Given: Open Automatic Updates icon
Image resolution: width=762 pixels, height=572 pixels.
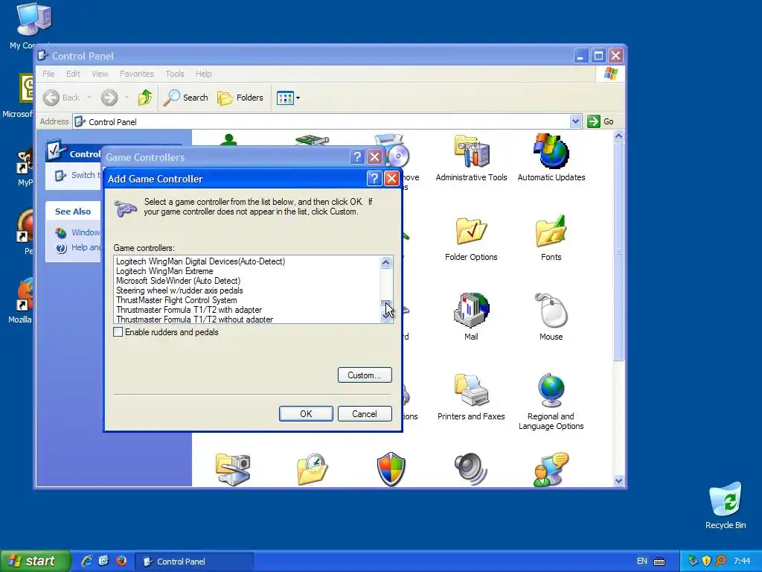Looking at the screenshot, I should (551, 158).
